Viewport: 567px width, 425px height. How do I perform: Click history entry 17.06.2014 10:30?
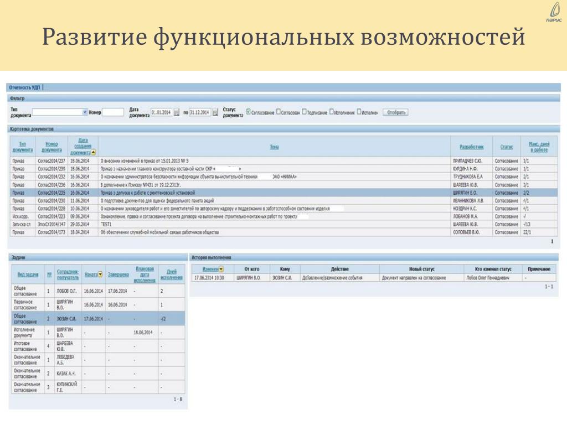click(209, 278)
